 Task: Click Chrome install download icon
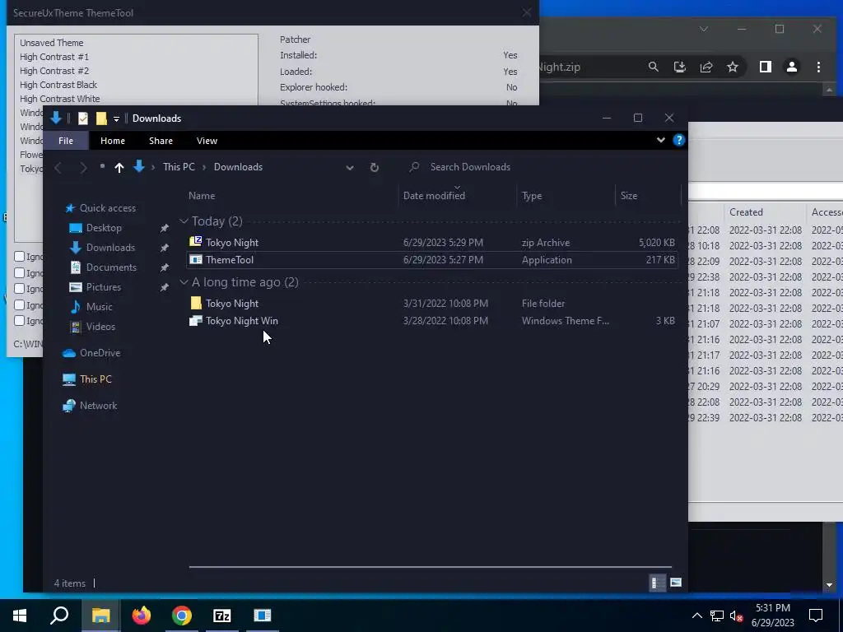pos(679,67)
